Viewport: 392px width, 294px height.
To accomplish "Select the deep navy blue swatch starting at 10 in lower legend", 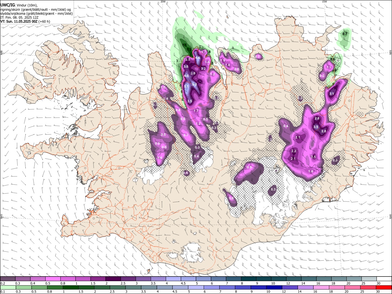I will point(274,287).
